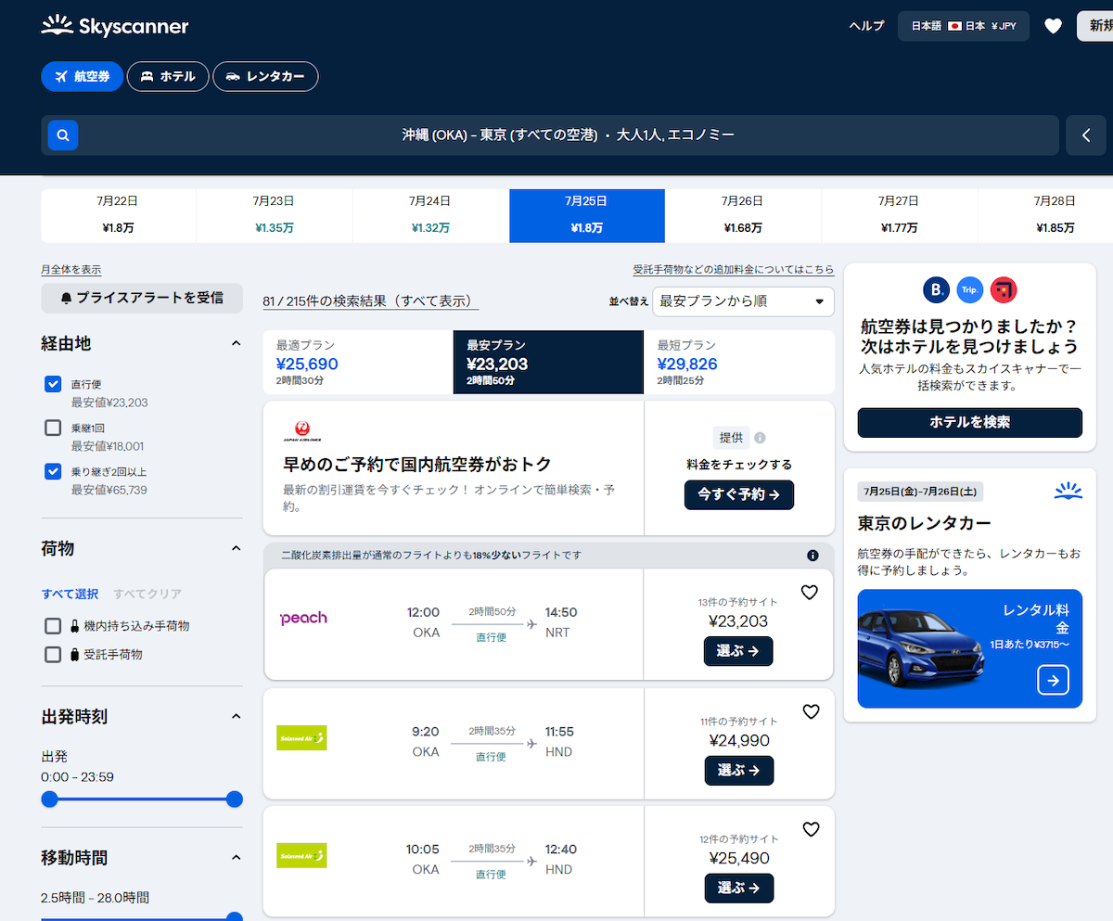Select the ホテル tab
Screen dimensions: 1113x921
(168, 77)
